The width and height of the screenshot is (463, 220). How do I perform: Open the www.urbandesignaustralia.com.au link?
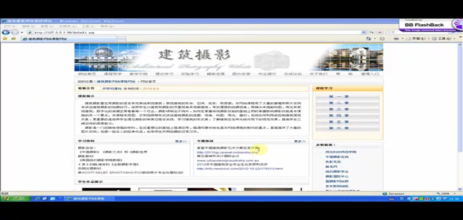point(227,161)
